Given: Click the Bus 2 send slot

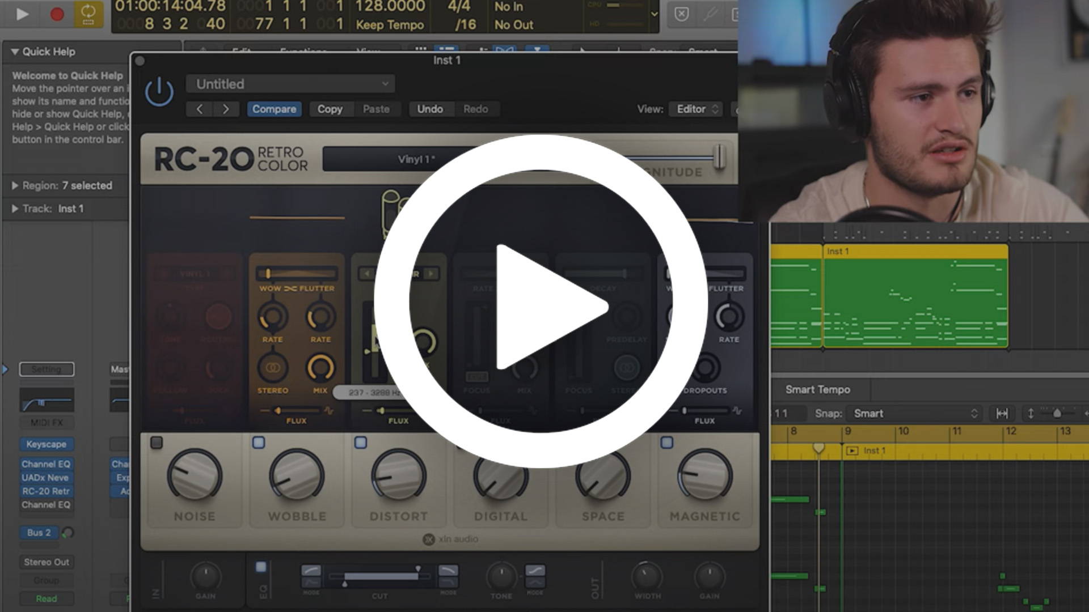Looking at the screenshot, I should click(x=39, y=533).
